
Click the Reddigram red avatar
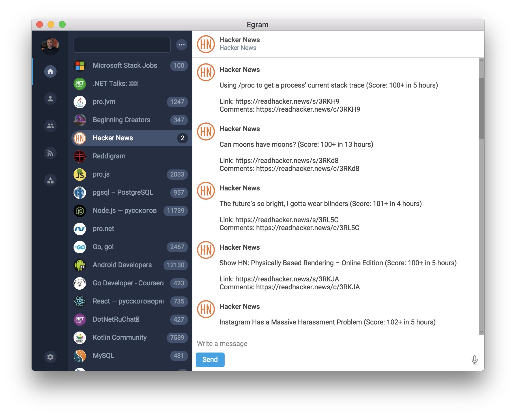tap(80, 156)
